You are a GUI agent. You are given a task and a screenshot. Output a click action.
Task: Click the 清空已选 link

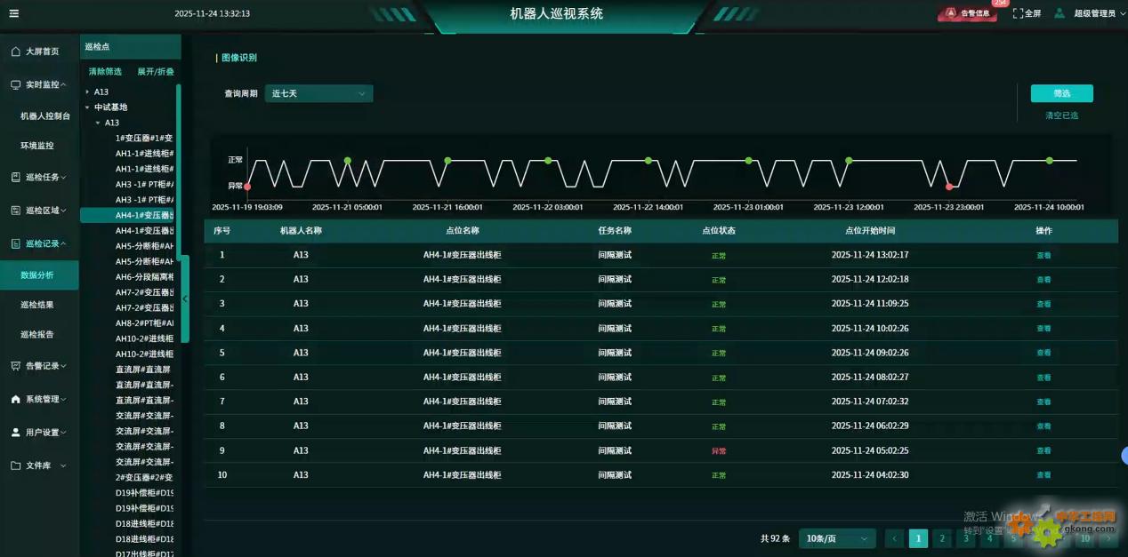coord(1061,115)
